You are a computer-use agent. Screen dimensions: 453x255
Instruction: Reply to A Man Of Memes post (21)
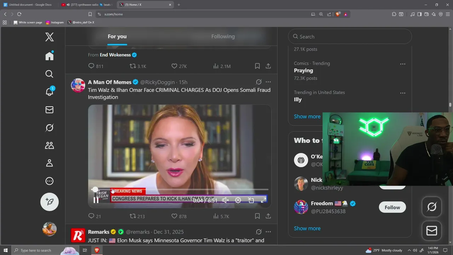coord(94,216)
